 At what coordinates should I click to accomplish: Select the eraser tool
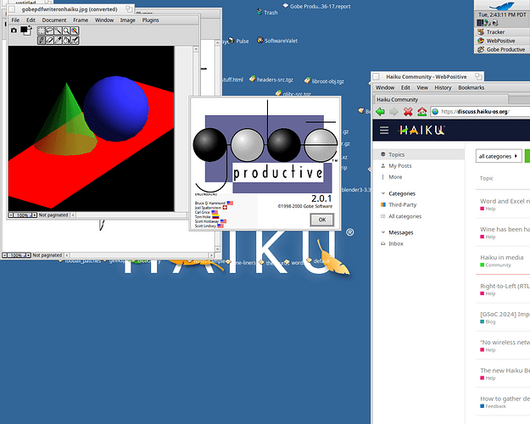tap(50, 40)
